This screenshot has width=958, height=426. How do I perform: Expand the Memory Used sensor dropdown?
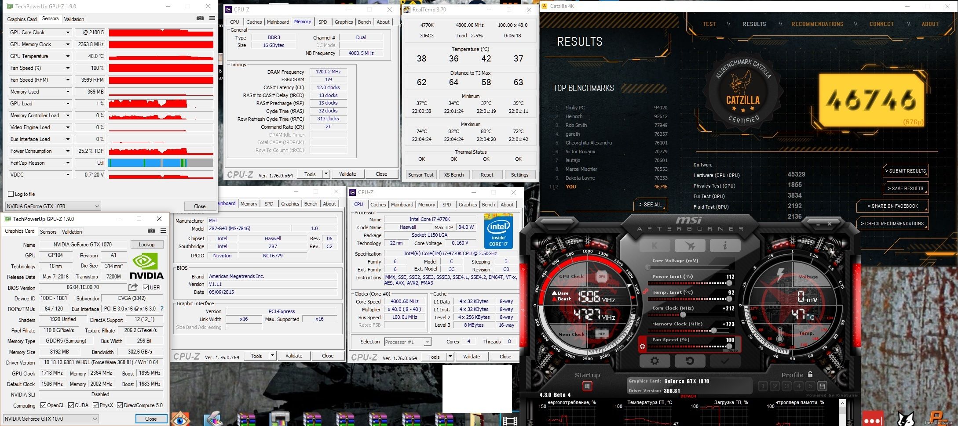tap(68, 92)
